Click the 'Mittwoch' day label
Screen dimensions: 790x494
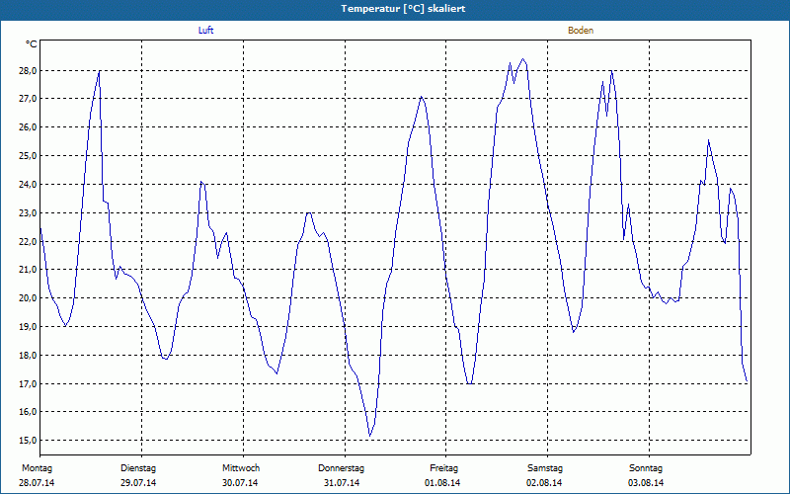point(241,468)
